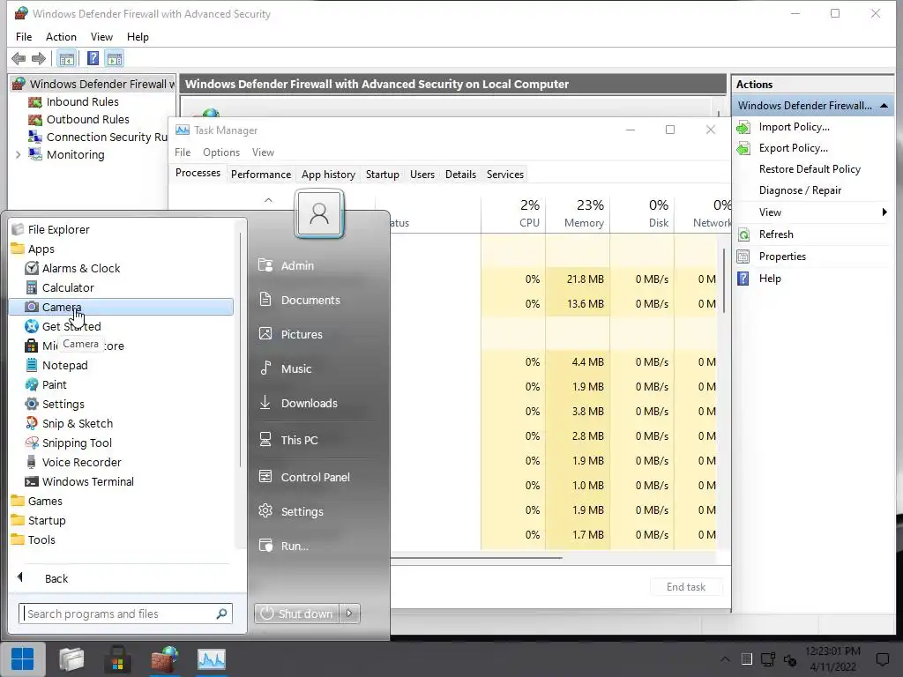
Task: Open the Details tab in Task Manager
Action: [460, 175]
